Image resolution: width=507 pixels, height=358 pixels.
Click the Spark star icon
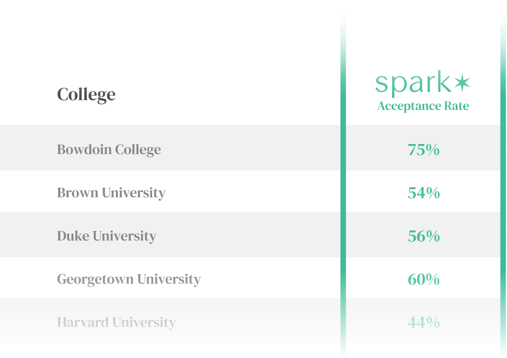pos(462,82)
